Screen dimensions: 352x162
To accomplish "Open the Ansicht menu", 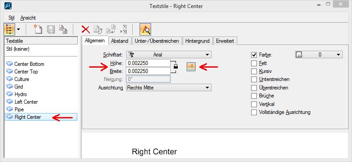I will click(x=28, y=18).
